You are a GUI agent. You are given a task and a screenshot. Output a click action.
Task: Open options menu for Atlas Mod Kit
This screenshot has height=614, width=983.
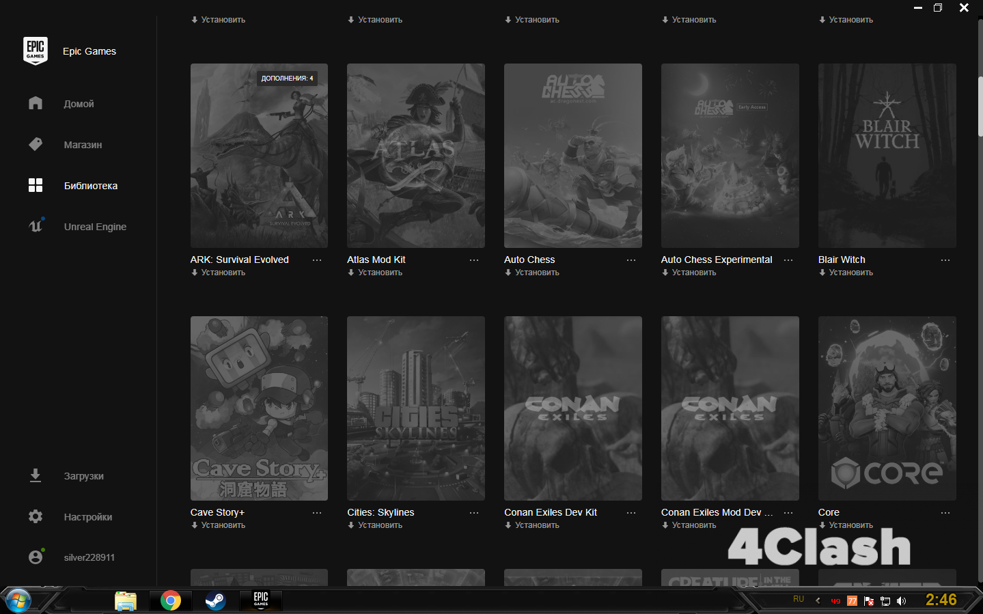(x=474, y=260)
